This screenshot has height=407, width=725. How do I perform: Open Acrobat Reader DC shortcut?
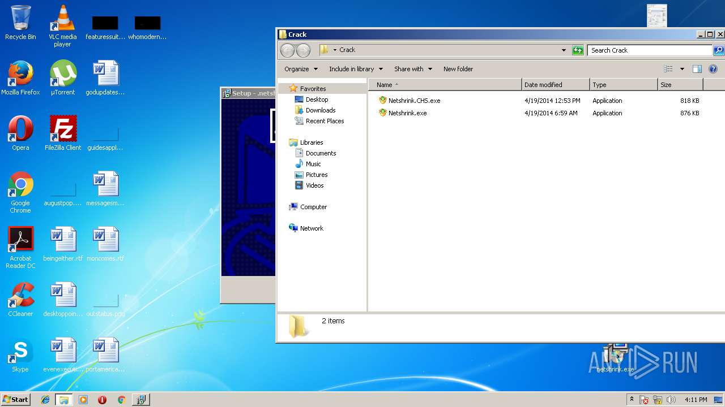[x=20, y=248]
